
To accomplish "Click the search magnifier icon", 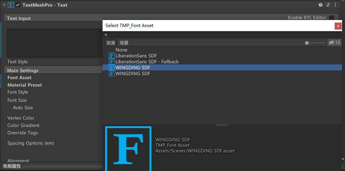I will click(x=106, y=35).
